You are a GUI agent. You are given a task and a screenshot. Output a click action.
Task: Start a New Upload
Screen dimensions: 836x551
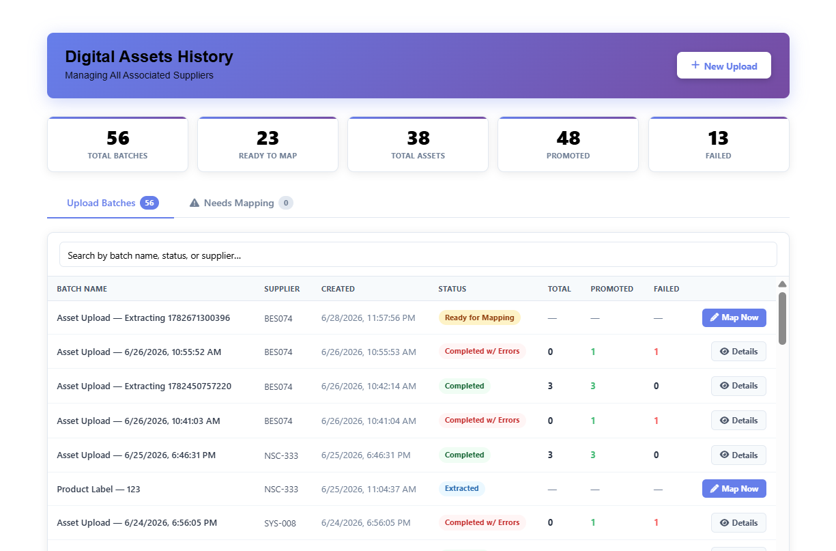tap(724, 66)
